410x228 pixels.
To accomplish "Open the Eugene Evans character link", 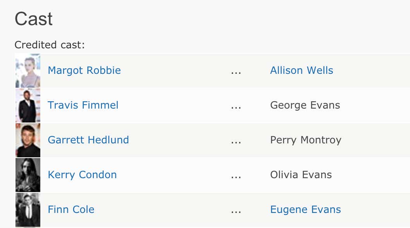I will click(x=305, y=210).
